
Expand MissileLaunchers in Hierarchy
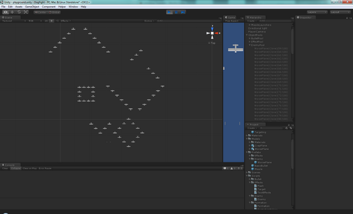249,25
